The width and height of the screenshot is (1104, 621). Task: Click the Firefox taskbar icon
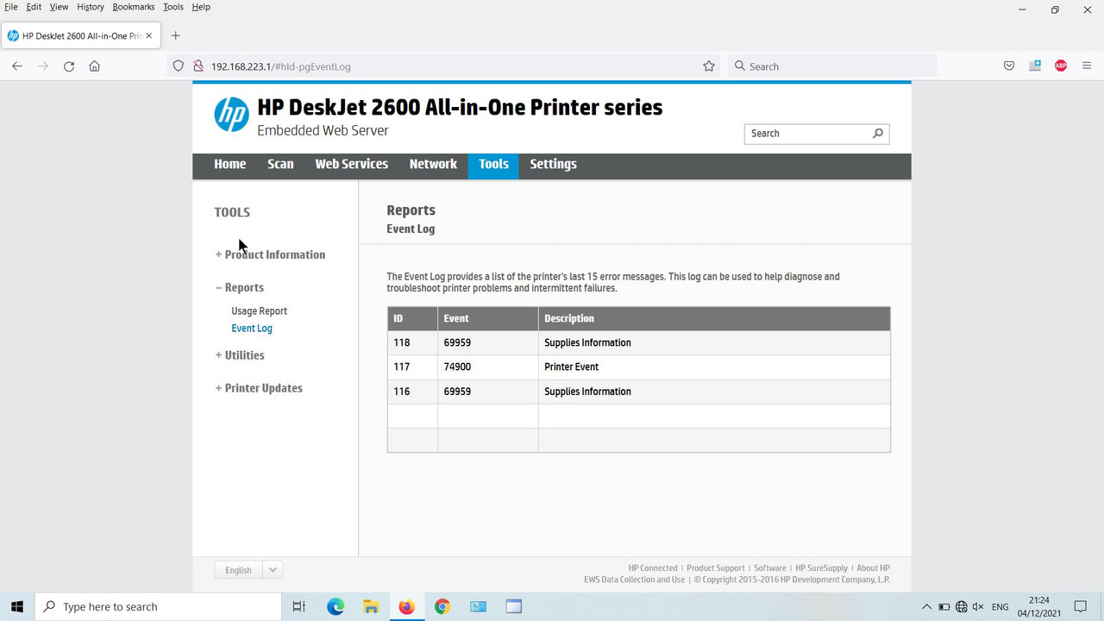[406, 606]
